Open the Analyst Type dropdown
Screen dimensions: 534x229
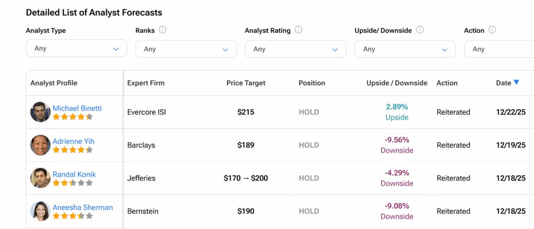pyautogui.click(x=76, y=49)
